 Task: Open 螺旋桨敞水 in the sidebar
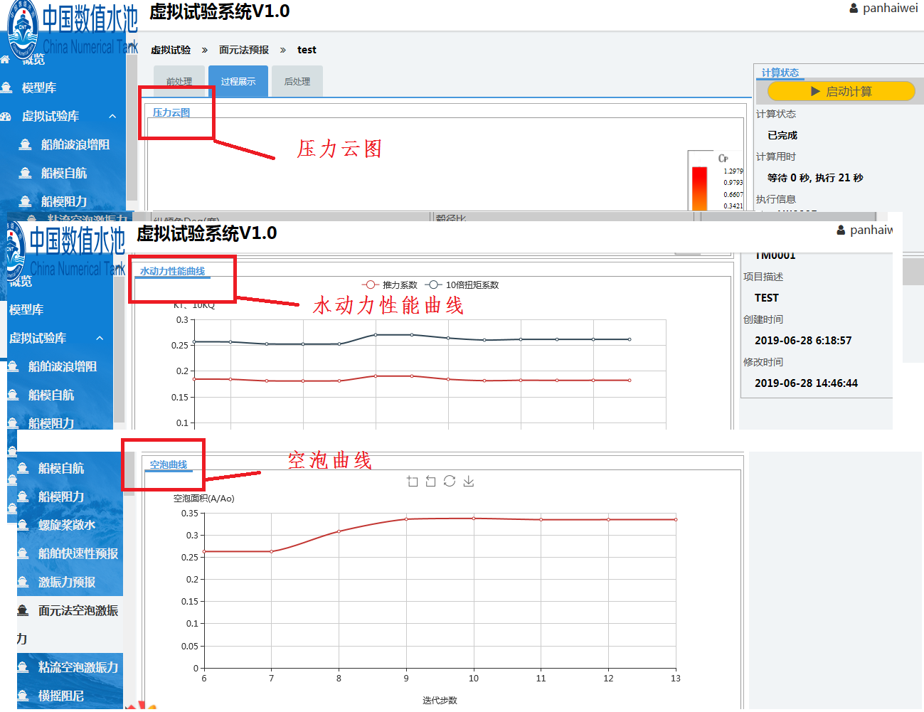pyautogui.click(x=67, y=526)
